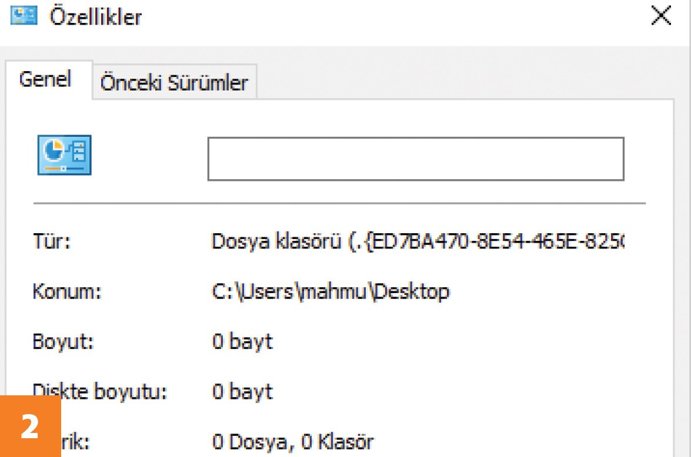691x457 pixels.
Task: Click the Boyut value 0 bayt
Action: 242,342
